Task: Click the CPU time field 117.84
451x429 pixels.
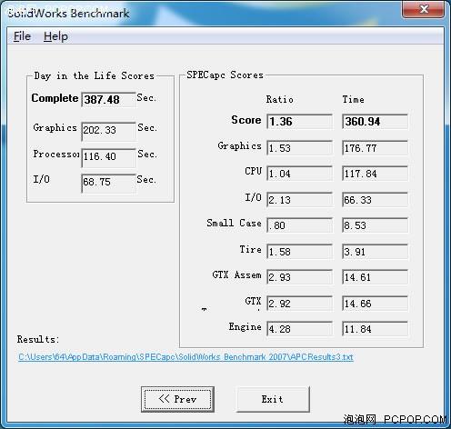Action: tap(375, 174)
